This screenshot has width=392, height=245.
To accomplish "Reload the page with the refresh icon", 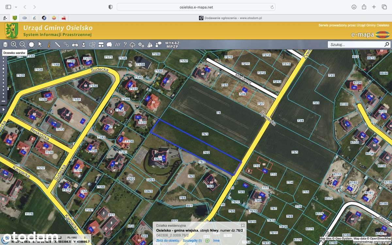I will 272,7.
